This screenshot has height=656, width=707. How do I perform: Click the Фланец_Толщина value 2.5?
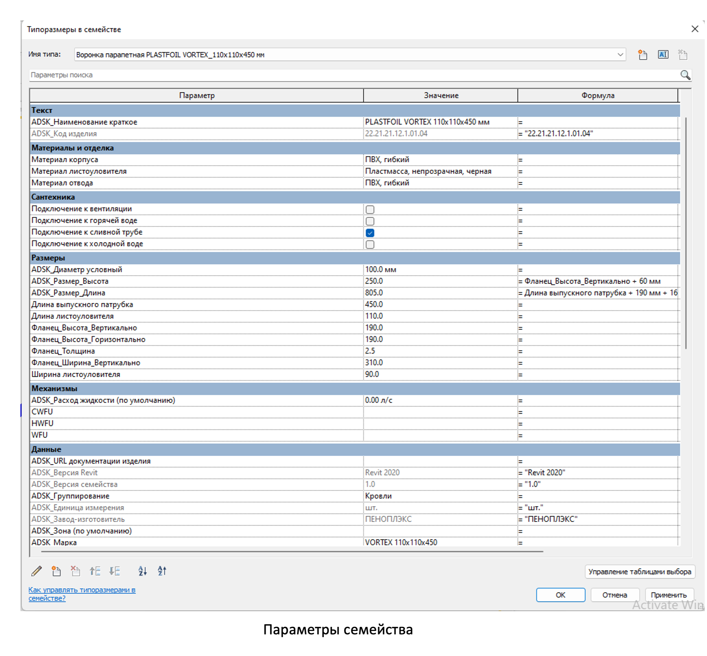441,351
